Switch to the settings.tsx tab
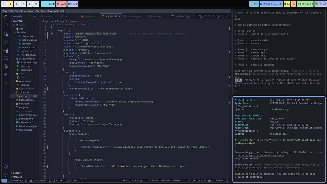The image size is (327, 184). tap(158, 16)
